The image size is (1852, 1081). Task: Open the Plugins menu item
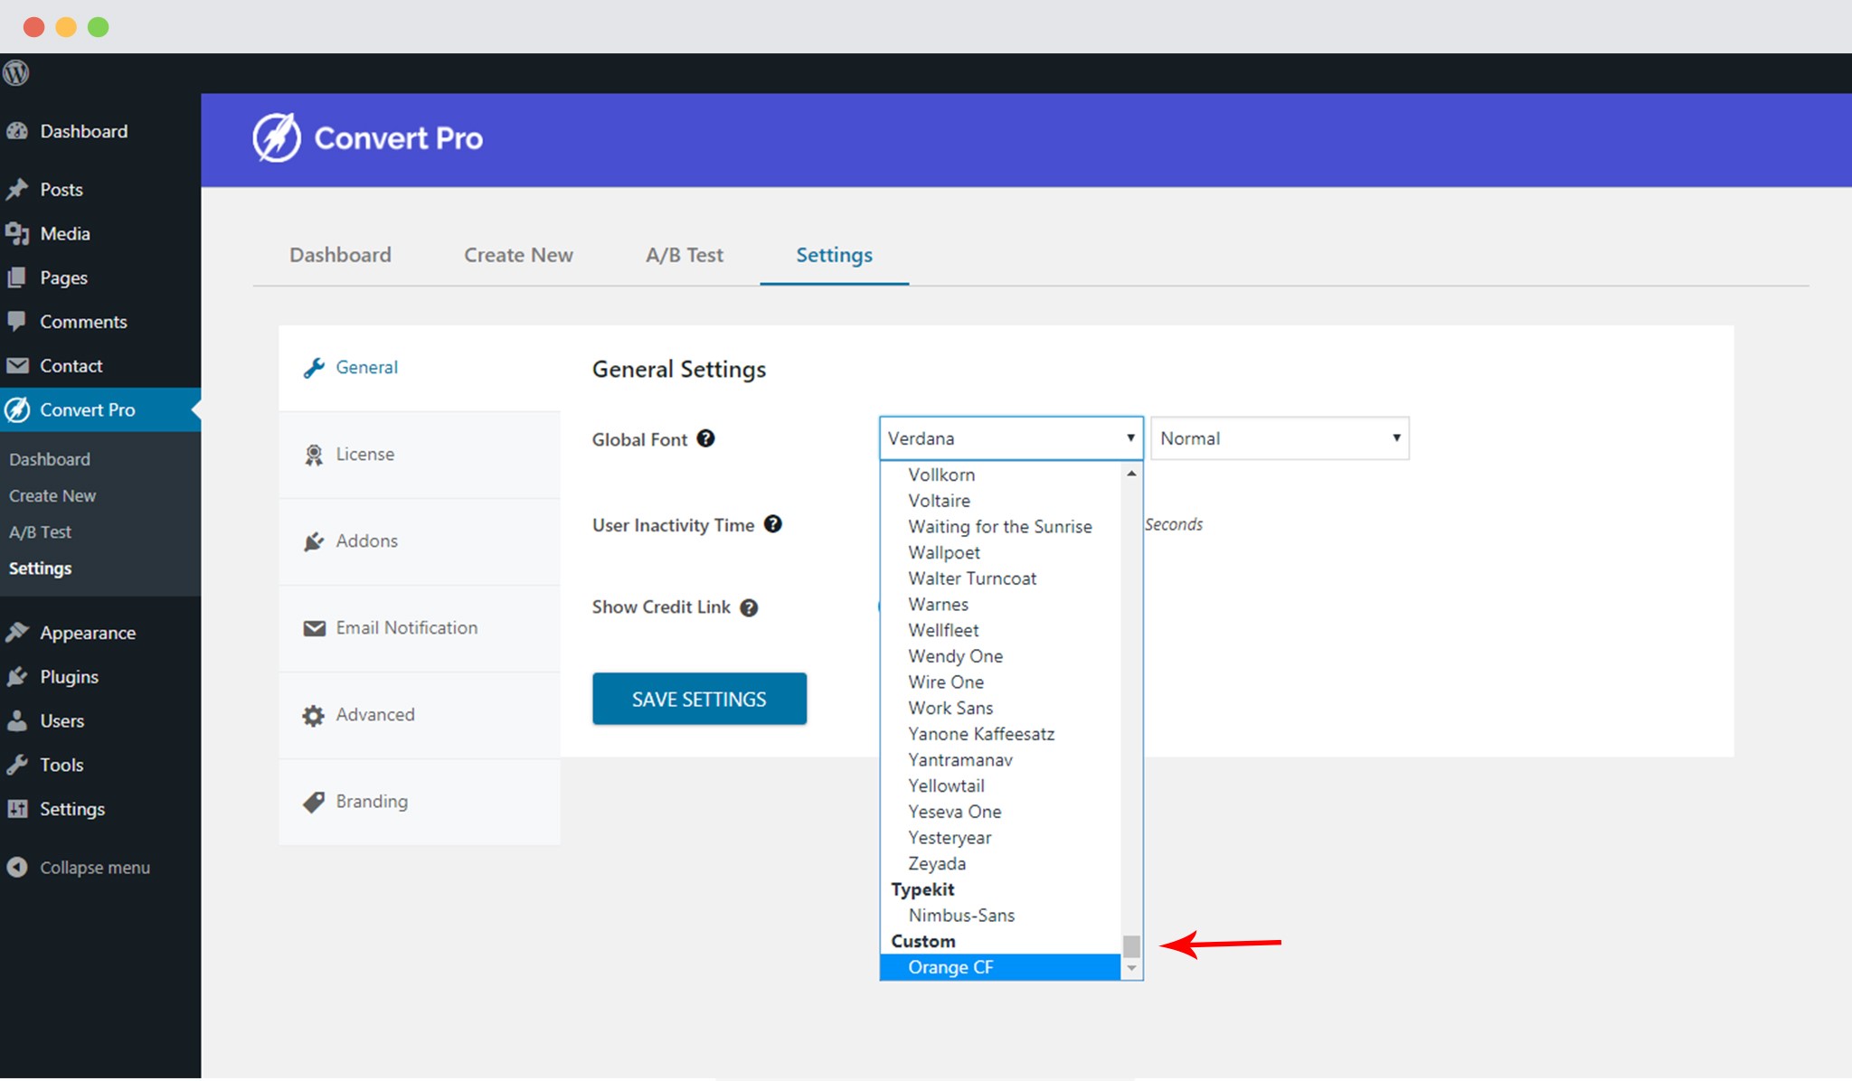pyautogui.click(x=68, y=676)
